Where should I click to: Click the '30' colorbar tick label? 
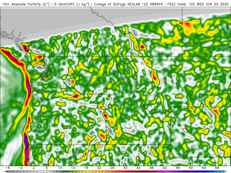[x=125, y=168]
